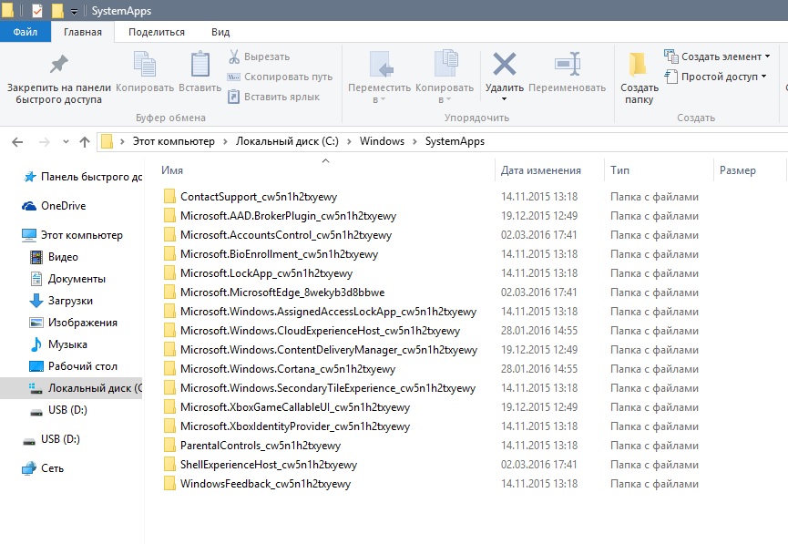Select the Microsoft.AAD.BrokerPlugin folder

[x=288, y=216]
